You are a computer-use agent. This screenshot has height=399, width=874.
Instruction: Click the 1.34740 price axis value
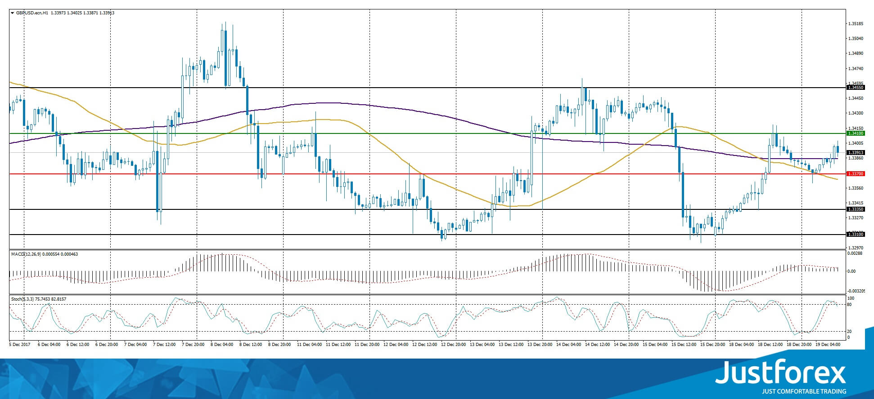coord(856,69)
